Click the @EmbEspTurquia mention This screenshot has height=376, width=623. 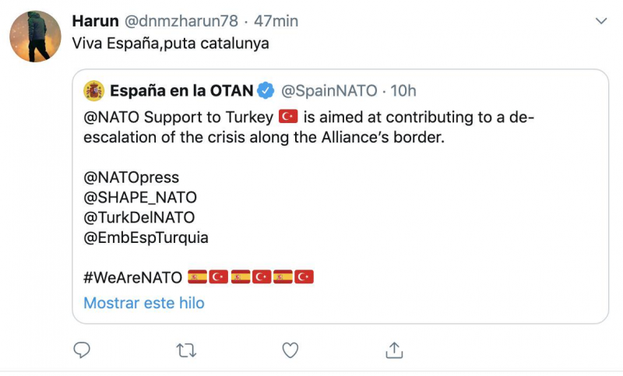(x=146, y=237)
